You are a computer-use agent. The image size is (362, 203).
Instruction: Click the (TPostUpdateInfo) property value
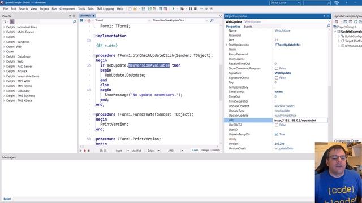point(287,45)
